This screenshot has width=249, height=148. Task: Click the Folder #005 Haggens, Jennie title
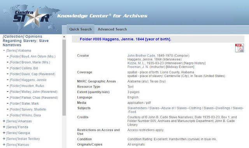coord(125,39)
